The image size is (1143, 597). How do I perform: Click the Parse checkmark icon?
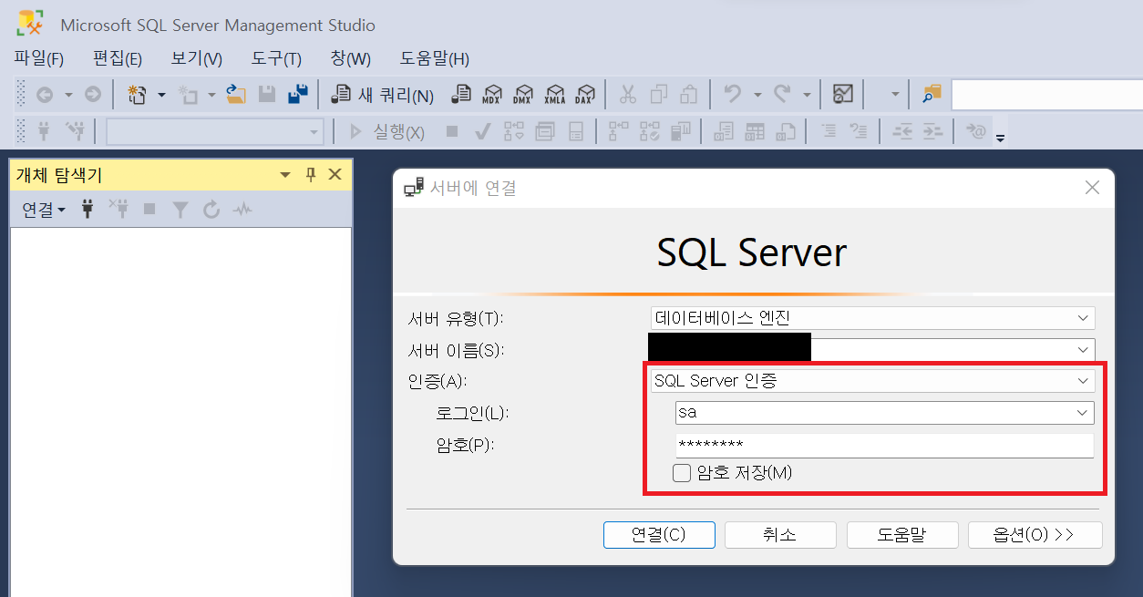coord(483,132)
